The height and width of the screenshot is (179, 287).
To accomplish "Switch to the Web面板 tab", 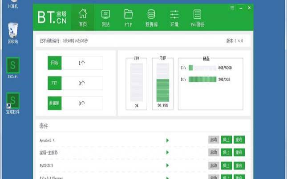I will pos(197,18).
